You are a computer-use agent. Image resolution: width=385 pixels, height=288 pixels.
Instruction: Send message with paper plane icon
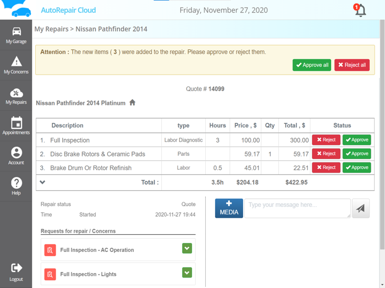(x=360, y=208)
